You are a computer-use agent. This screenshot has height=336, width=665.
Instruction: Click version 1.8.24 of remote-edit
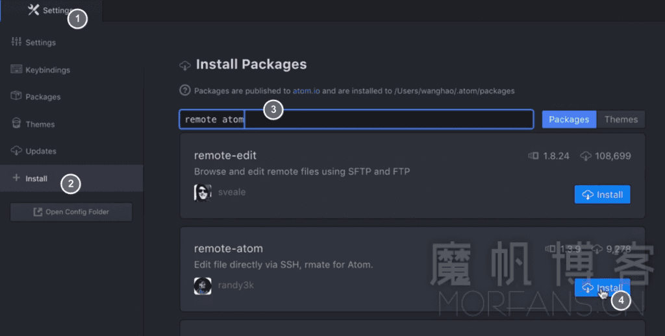(x=556, y=156)
